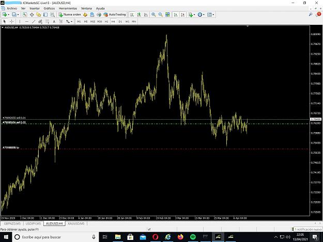The height and width of the screenshot is (242, 323).
Task: Switch timeframe to D1
Action: tap(120, 22)
